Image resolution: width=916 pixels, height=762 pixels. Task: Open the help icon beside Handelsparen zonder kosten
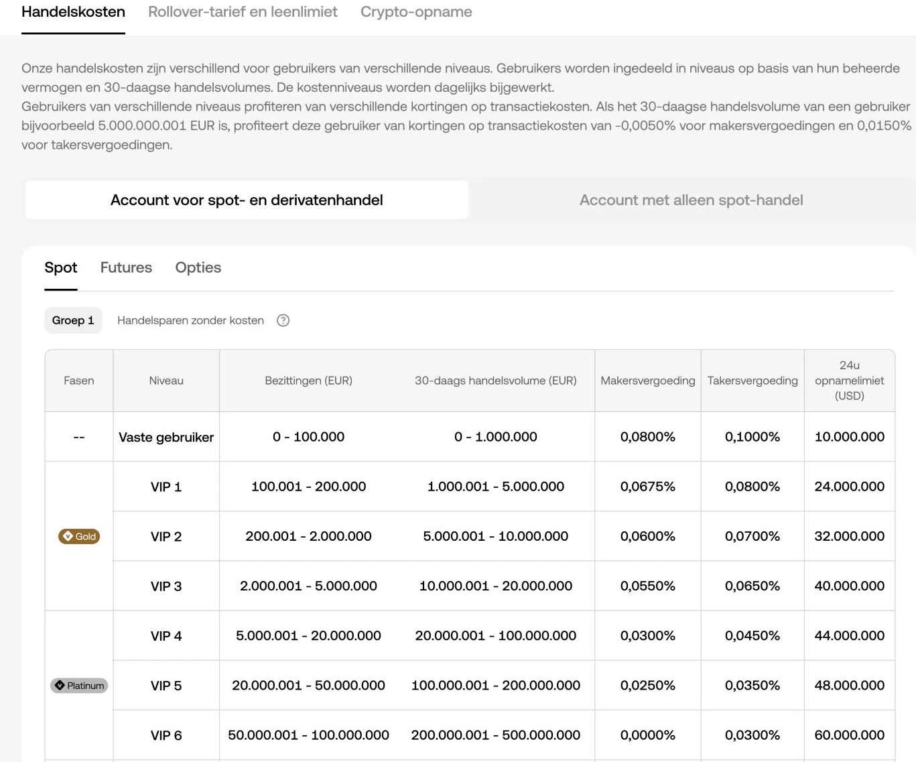[x=283, y=320]
